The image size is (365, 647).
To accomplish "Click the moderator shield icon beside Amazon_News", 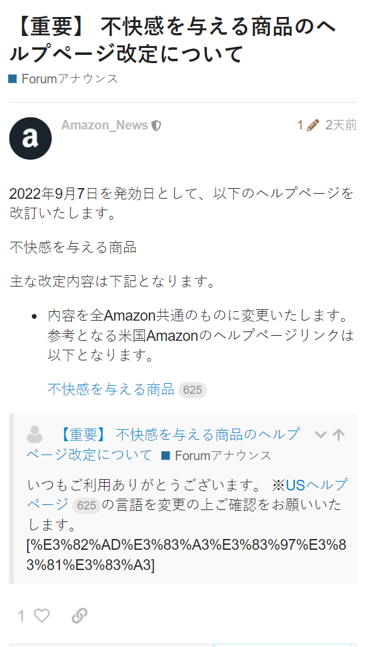I will 156,126.
